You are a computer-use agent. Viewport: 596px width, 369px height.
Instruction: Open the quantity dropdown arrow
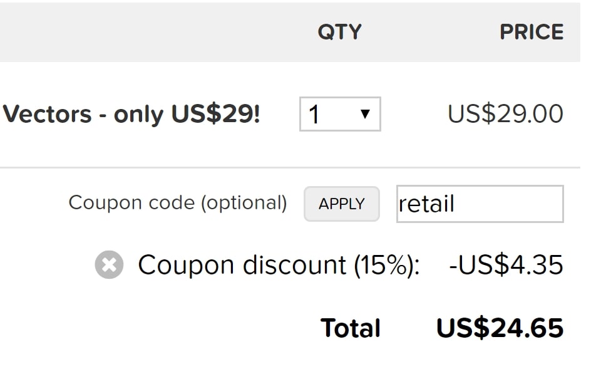365,114
